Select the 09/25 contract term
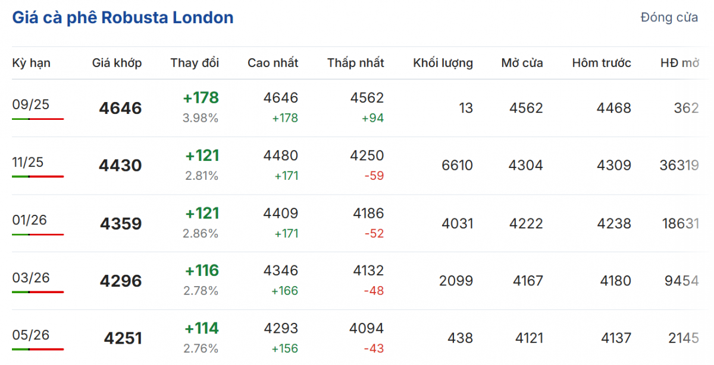This screenshot has height=365, width=714. pos(31,105)
